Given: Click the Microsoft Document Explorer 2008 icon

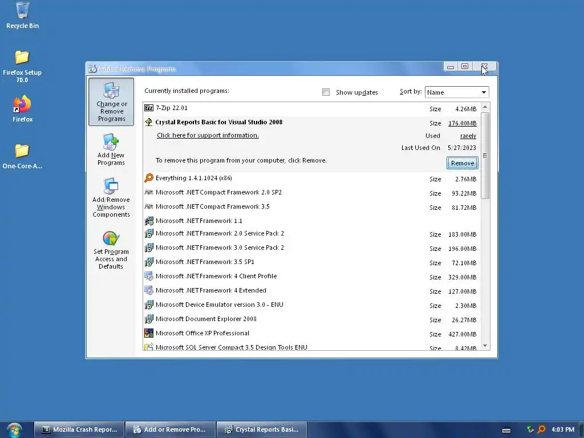Looking at the screenshot, I should [149, 319].
